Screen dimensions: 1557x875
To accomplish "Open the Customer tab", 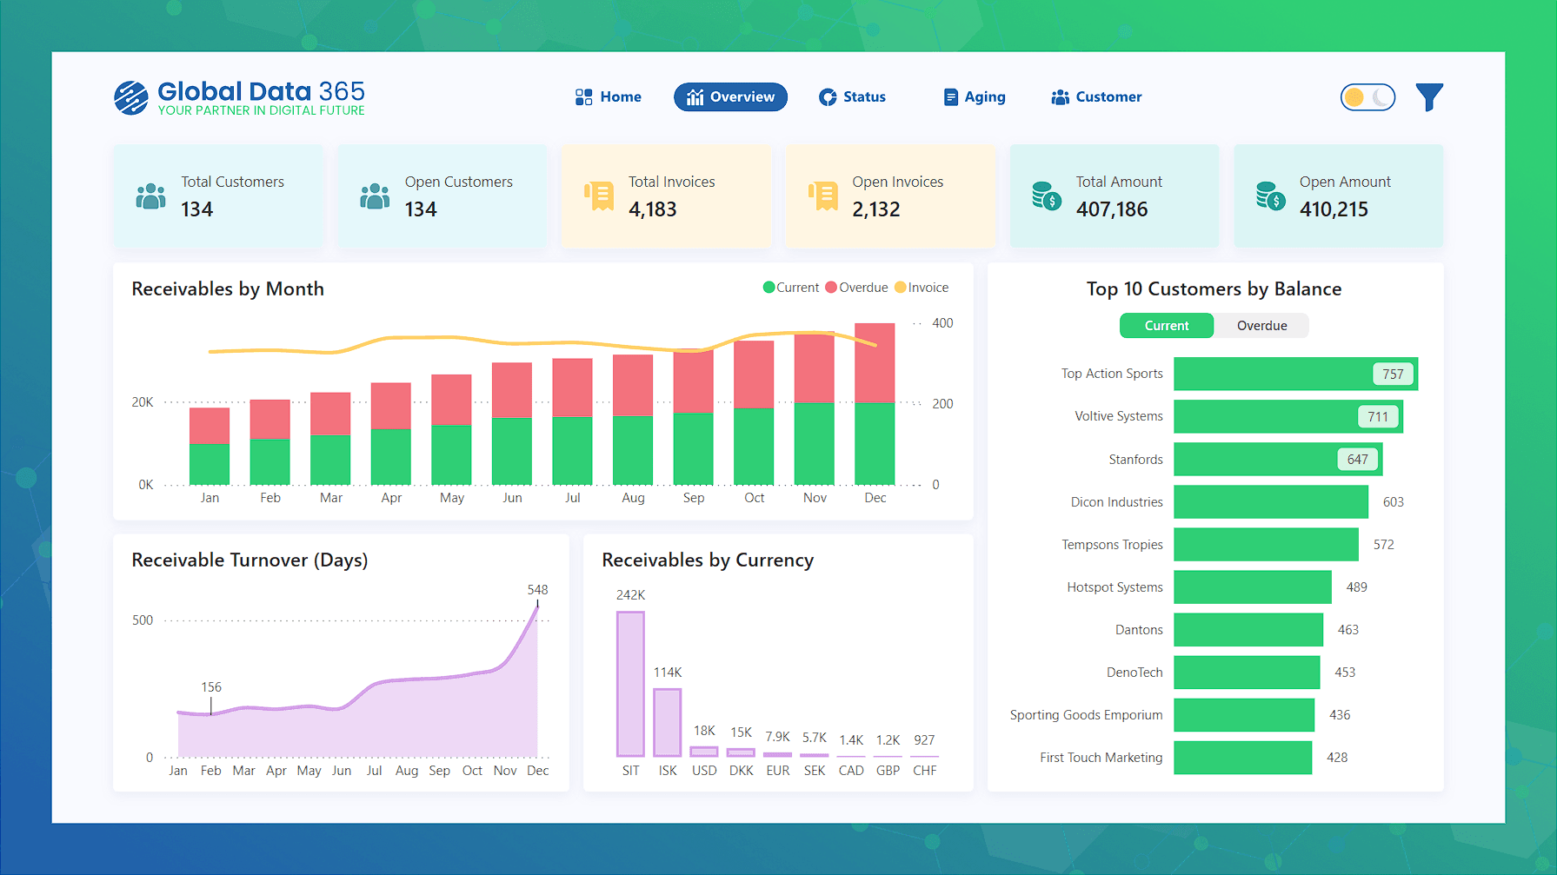I will click(x=1096, y=97).
